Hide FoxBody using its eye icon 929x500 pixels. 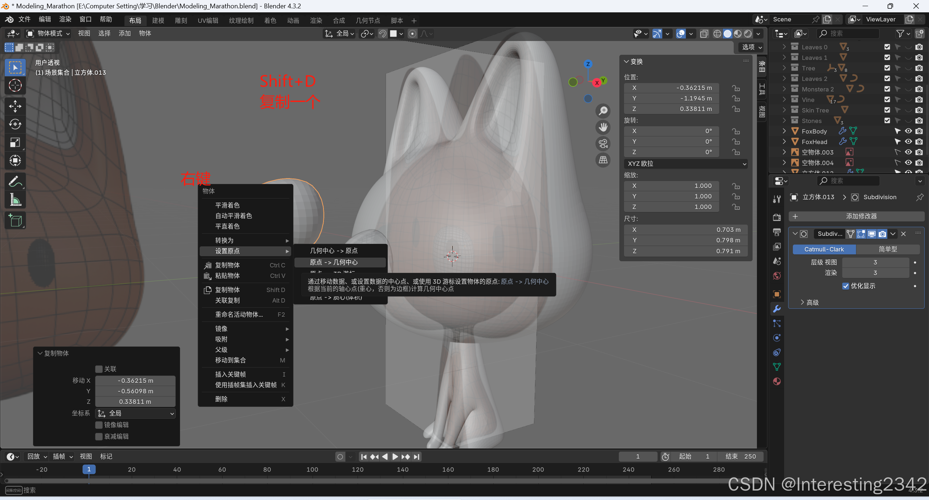pyautogui.click(x=908, y=131)
